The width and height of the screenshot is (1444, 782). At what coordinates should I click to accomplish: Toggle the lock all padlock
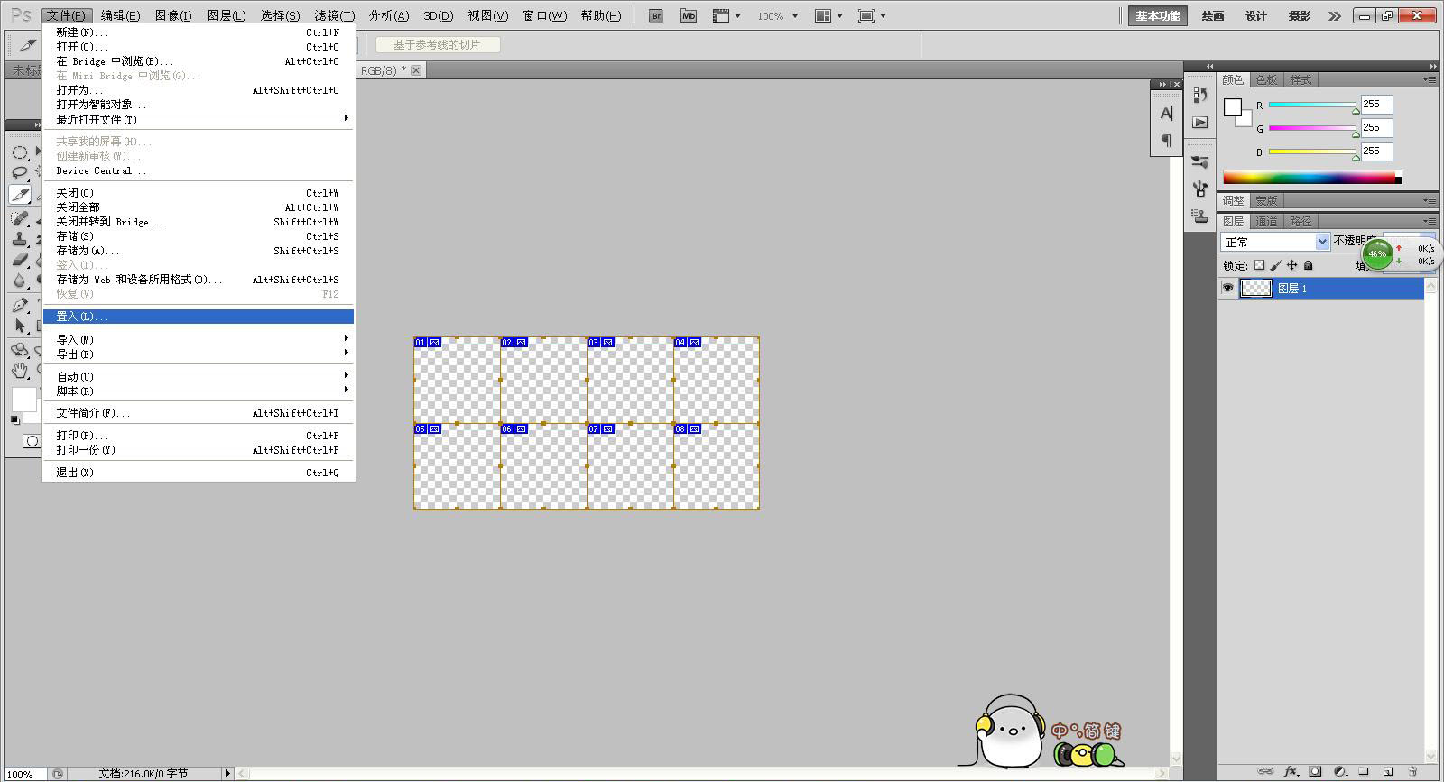pyautogui.click(x=1309, y=265)
